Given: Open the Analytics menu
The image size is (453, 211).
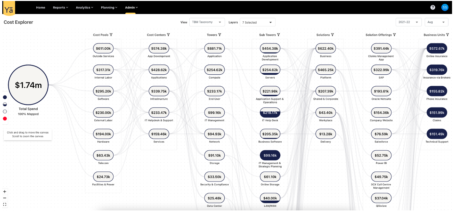Looking at the screenshot, I should pyautogui.click(x=84, y=7).
